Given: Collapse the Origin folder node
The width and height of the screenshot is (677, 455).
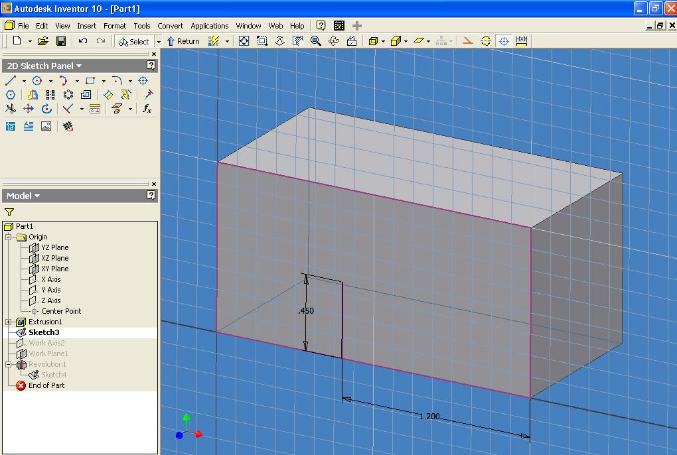Looking at the screenshot, I should (8, 237).
